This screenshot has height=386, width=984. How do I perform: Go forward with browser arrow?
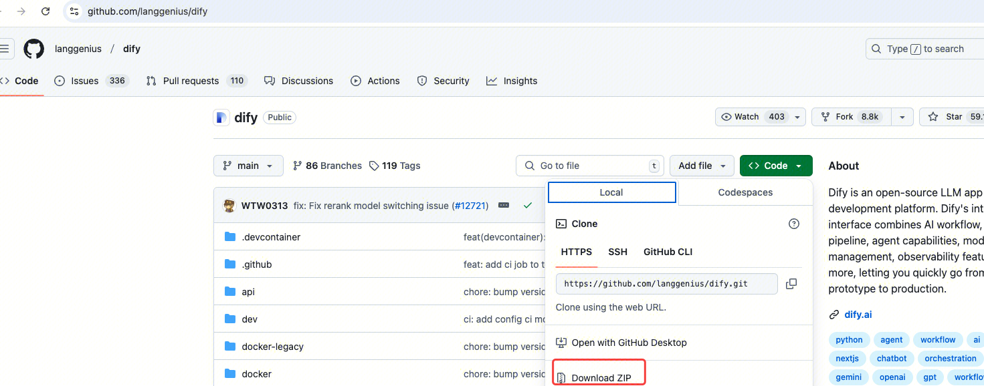point(21,11)
